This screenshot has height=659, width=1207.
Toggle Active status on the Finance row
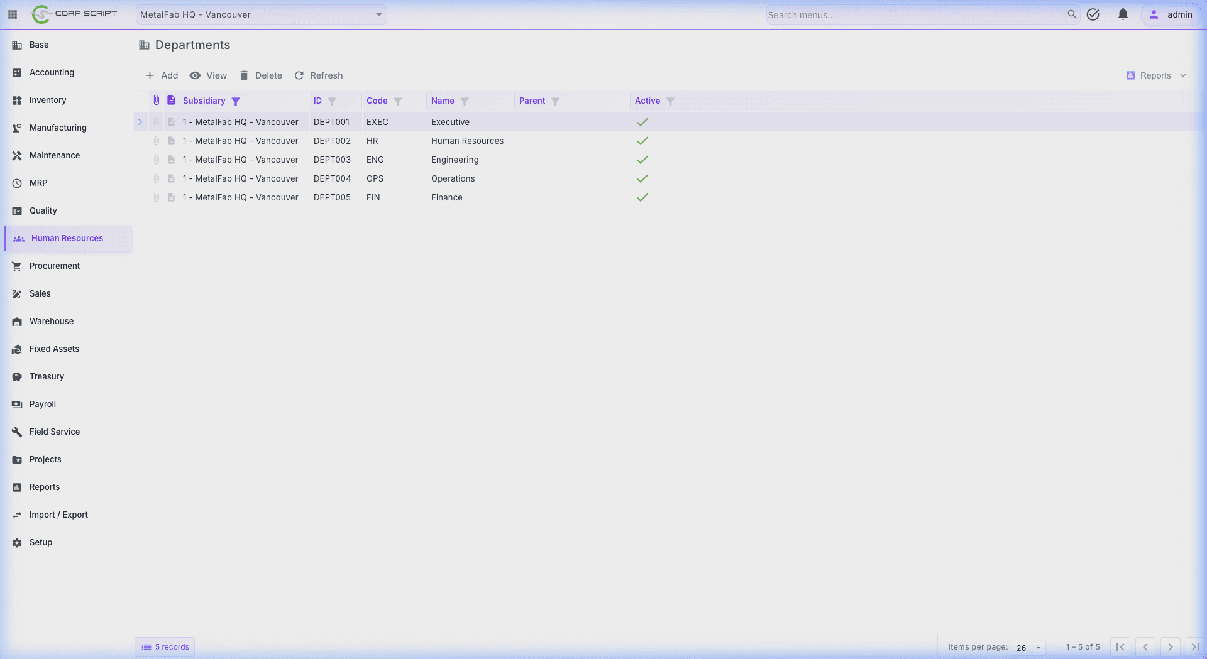(642, 197)
